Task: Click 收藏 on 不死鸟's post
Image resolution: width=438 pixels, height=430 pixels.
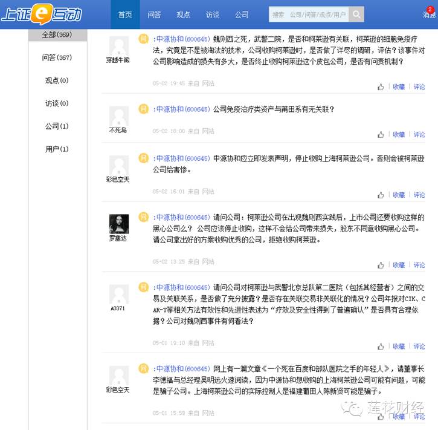Action: [399, 135]
